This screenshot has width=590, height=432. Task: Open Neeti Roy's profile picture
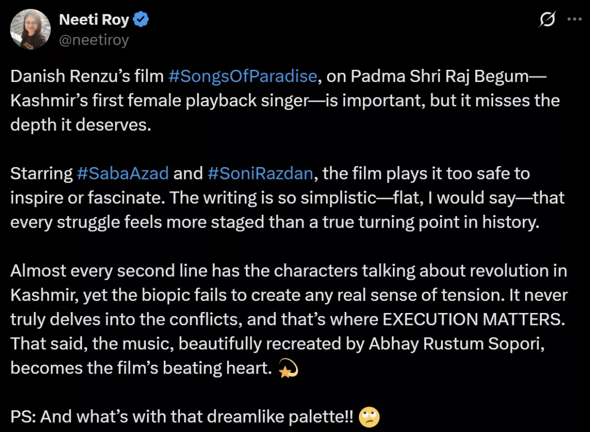click(x=30, y=29)
